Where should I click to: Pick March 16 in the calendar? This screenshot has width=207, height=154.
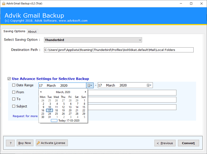(x=43, y=111)
